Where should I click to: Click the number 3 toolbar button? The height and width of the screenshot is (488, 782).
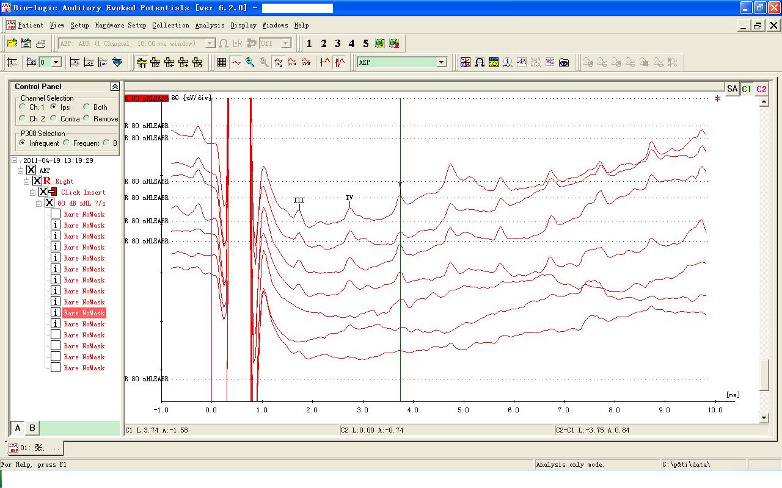point(337,43)
